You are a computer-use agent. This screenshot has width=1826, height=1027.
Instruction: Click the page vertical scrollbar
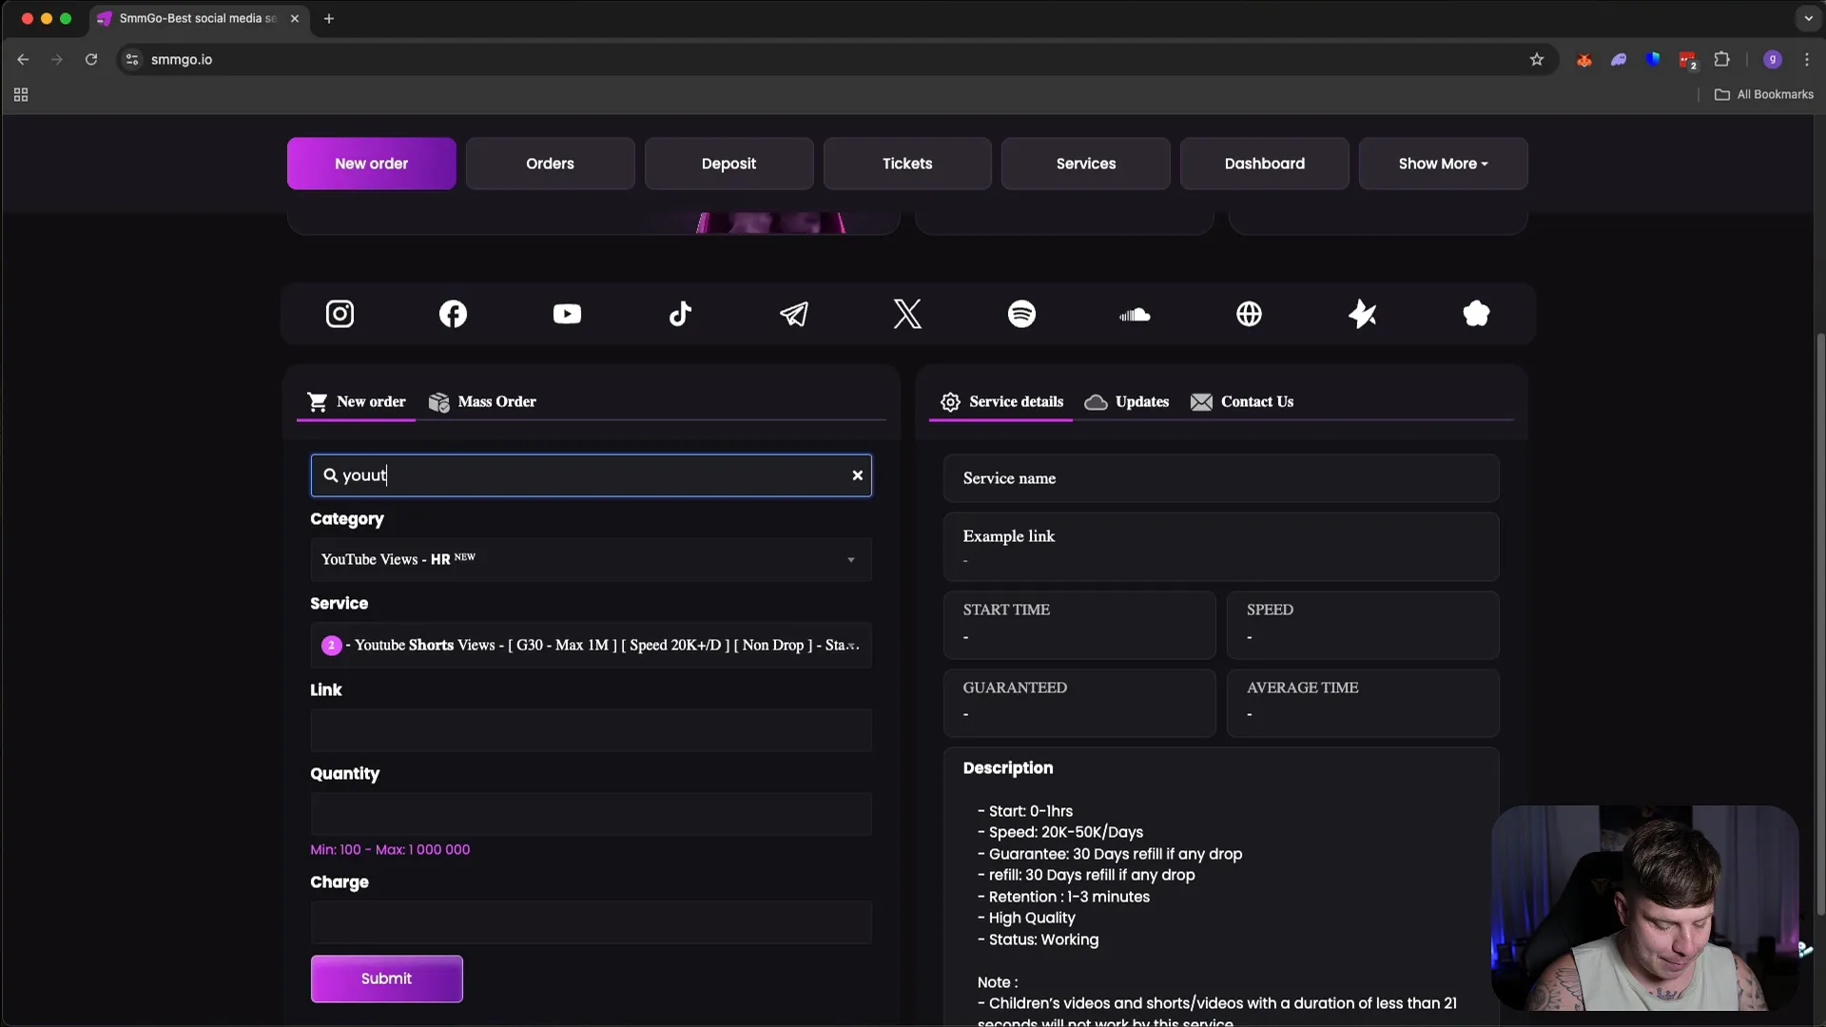[x=1820, y=623]
